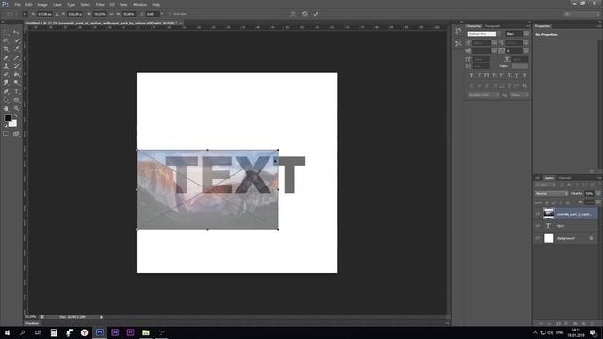Toggle Anti-alias checkbox in options bar
Viewport: 603px width, 339px height.
[170, 14]
